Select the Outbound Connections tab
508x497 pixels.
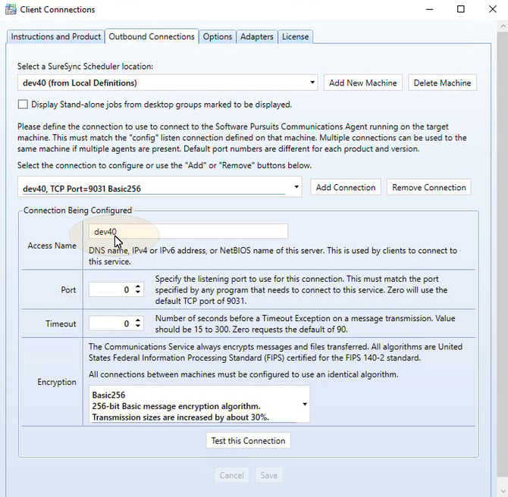click(x=152, y=36)
